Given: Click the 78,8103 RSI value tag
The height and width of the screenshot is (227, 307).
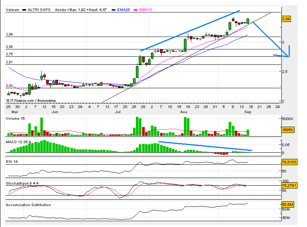Looking at the screenshot, I should [x=289, y=162].
